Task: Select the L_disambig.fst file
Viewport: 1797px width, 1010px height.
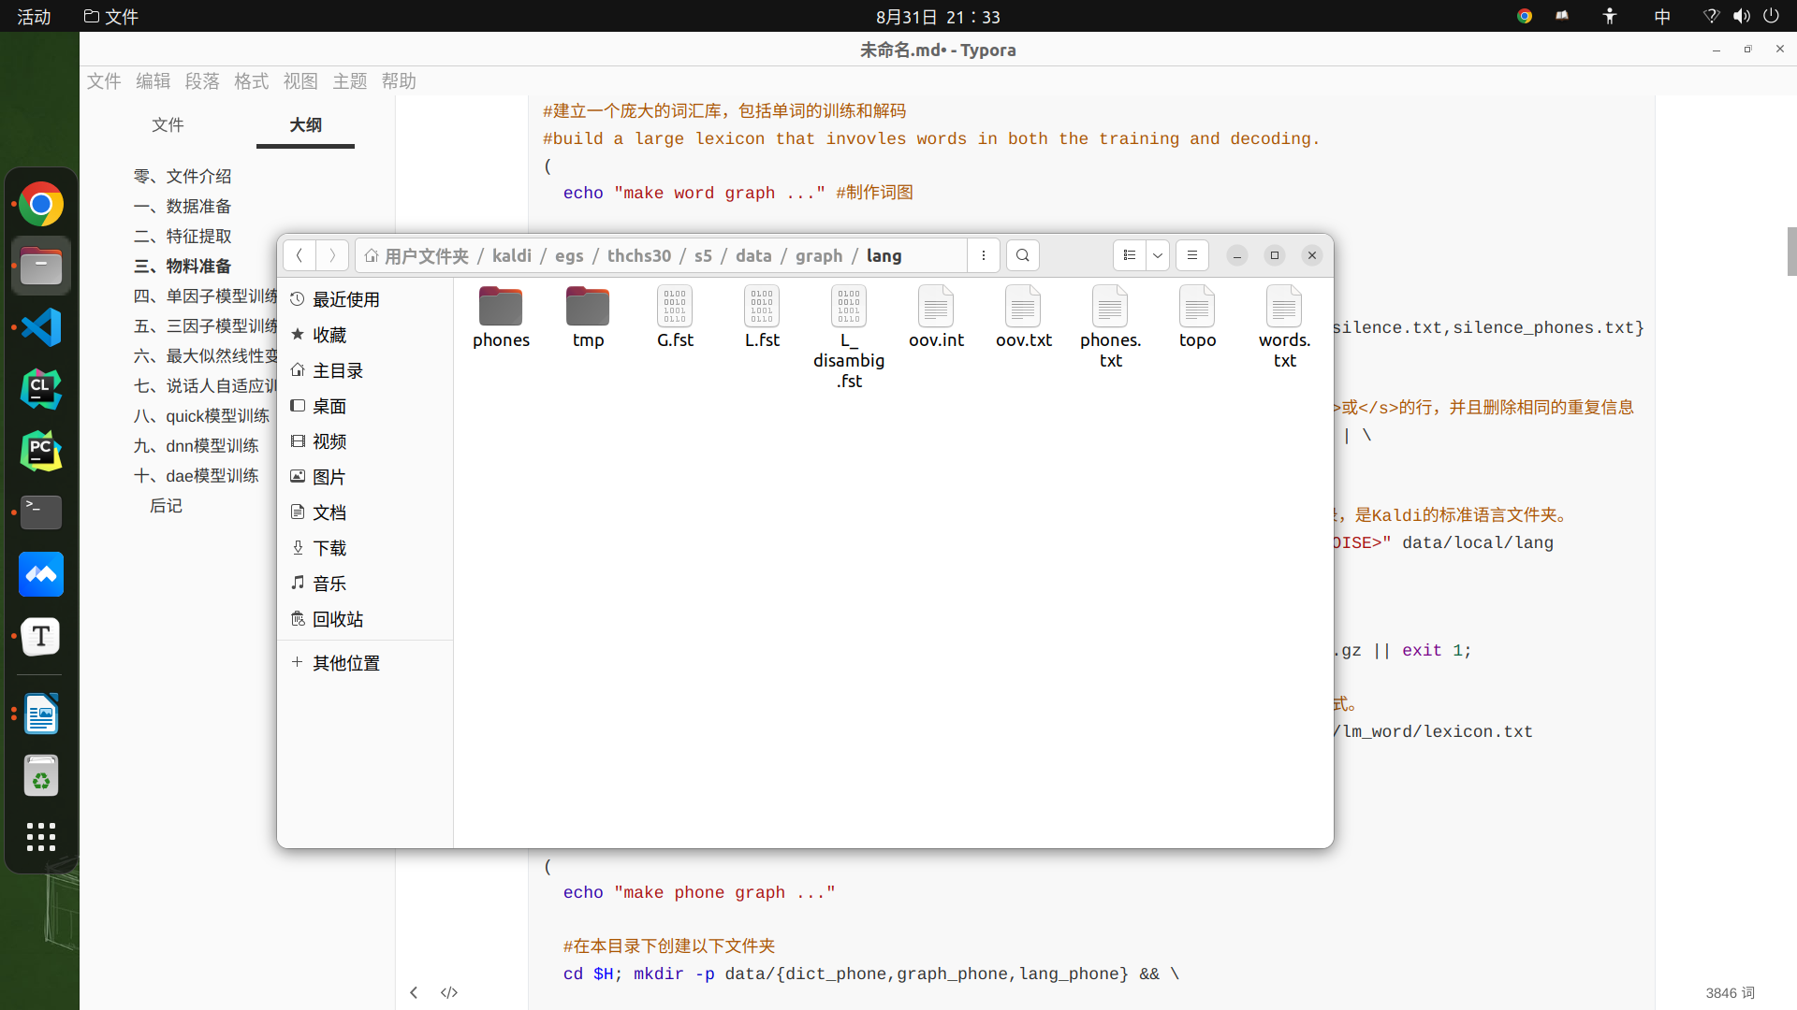Action: click(x=849, y=337)
